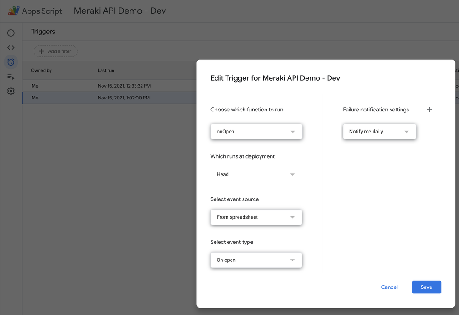Open the Editor code icon in sidebar
The image size is (459, 315).
(x=11, y=47)
